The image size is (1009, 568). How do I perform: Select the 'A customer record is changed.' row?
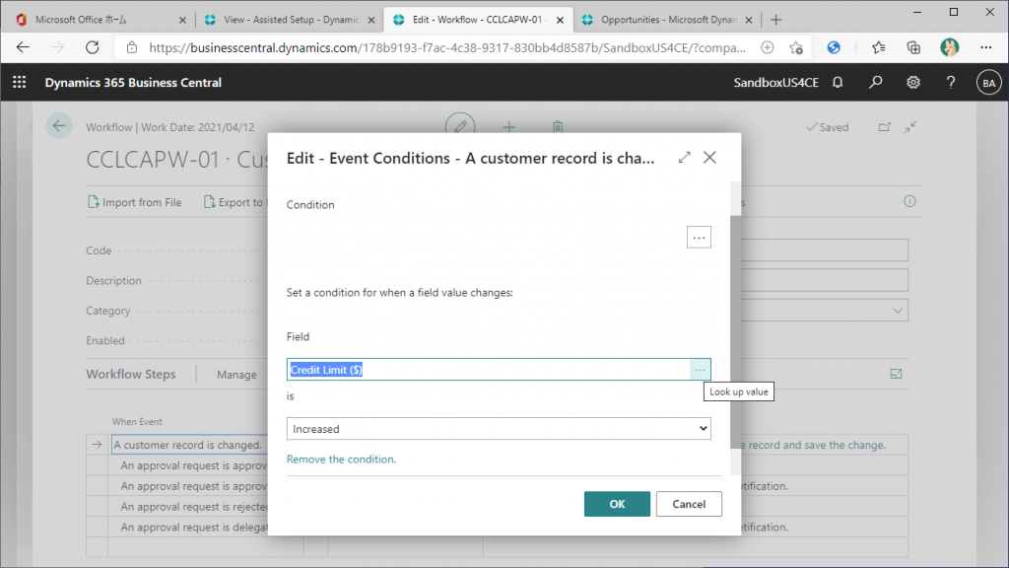pos(188,445)
